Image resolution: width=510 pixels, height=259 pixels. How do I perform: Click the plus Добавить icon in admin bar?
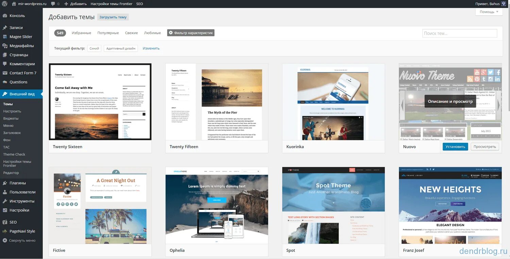coord(66,4)
